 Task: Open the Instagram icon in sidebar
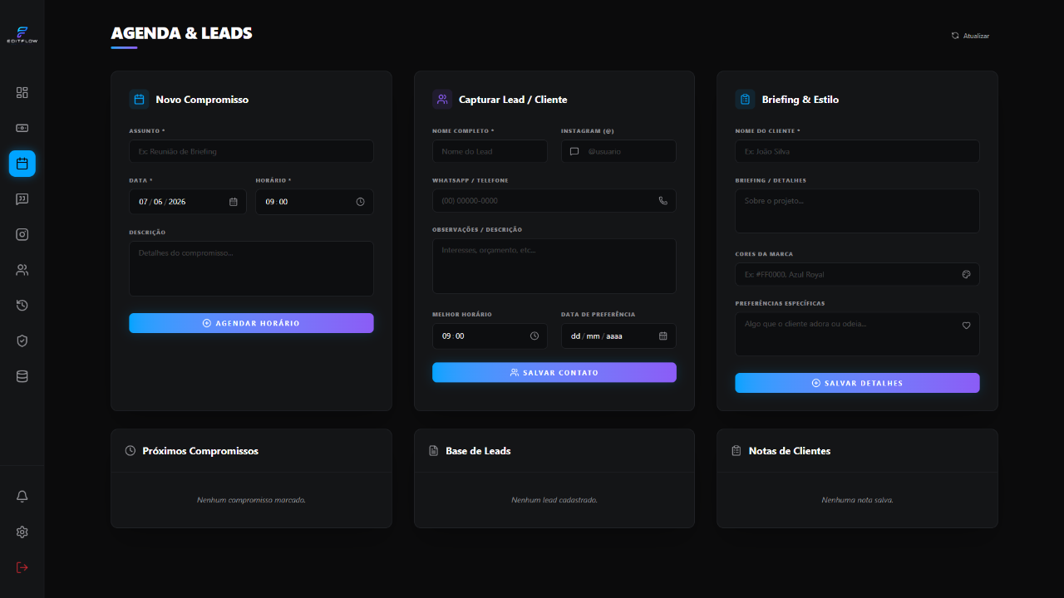click(22, 234)
